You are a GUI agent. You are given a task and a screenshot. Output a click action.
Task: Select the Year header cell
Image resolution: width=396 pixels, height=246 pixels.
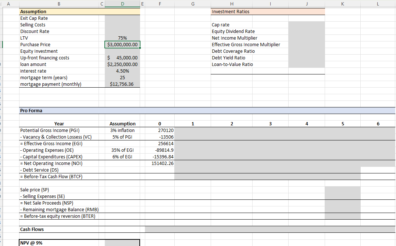click(x=59, y=124)
